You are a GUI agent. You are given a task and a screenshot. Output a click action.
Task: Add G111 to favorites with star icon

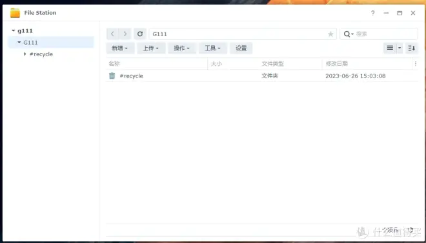330,34
